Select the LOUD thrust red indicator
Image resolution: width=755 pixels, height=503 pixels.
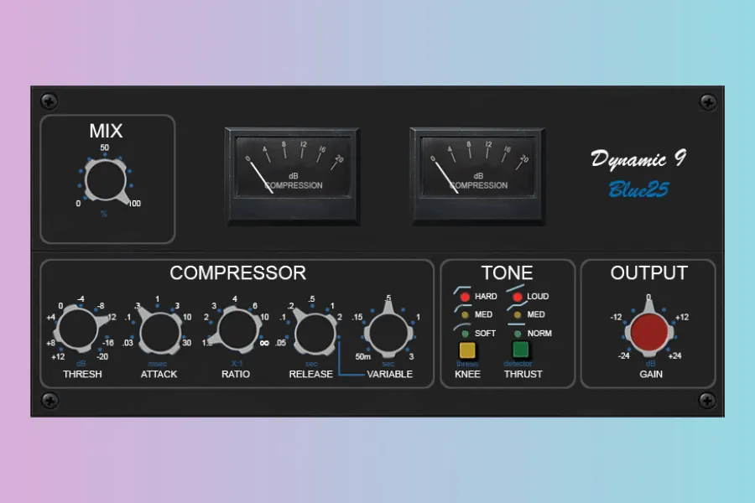[x=517, y=297]
